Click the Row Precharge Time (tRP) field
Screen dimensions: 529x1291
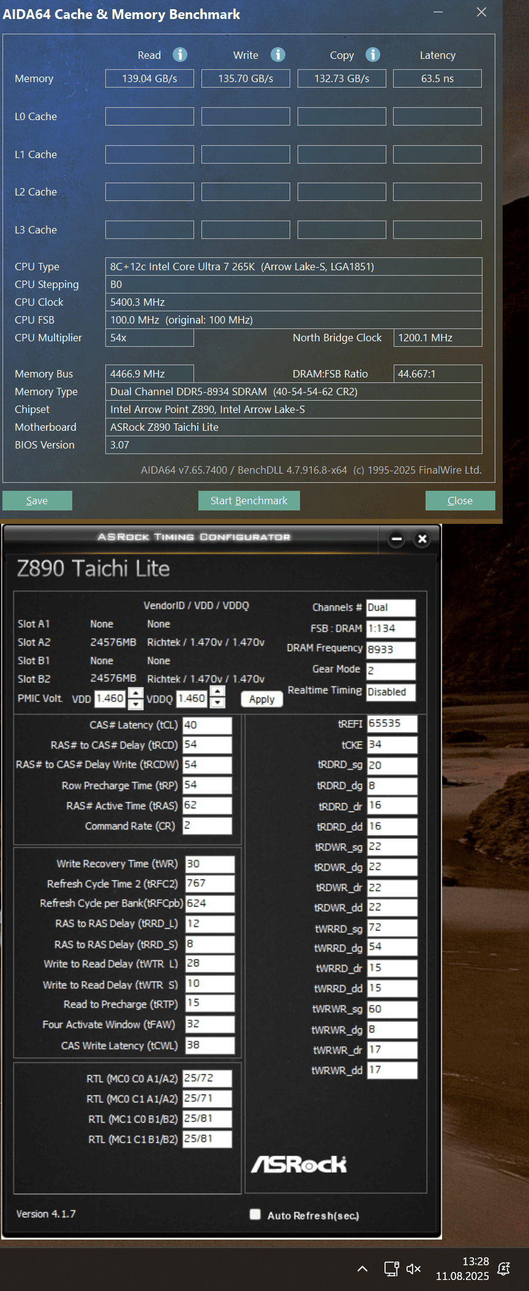pyautogui.click(x=208, y=785)
